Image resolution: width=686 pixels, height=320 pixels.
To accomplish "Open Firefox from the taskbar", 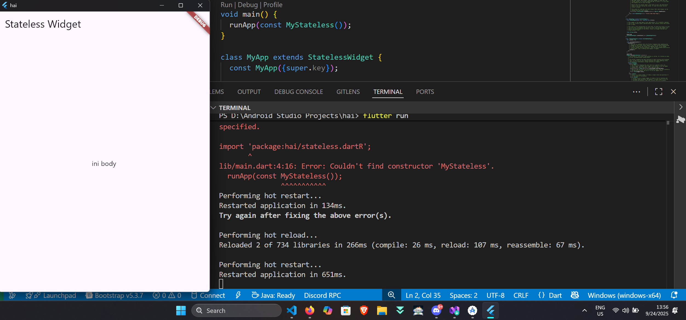I will (x=310, y=310).
